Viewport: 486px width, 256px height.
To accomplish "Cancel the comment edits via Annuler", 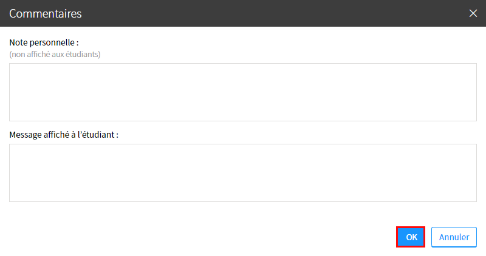I will click(x=454, y=237).
